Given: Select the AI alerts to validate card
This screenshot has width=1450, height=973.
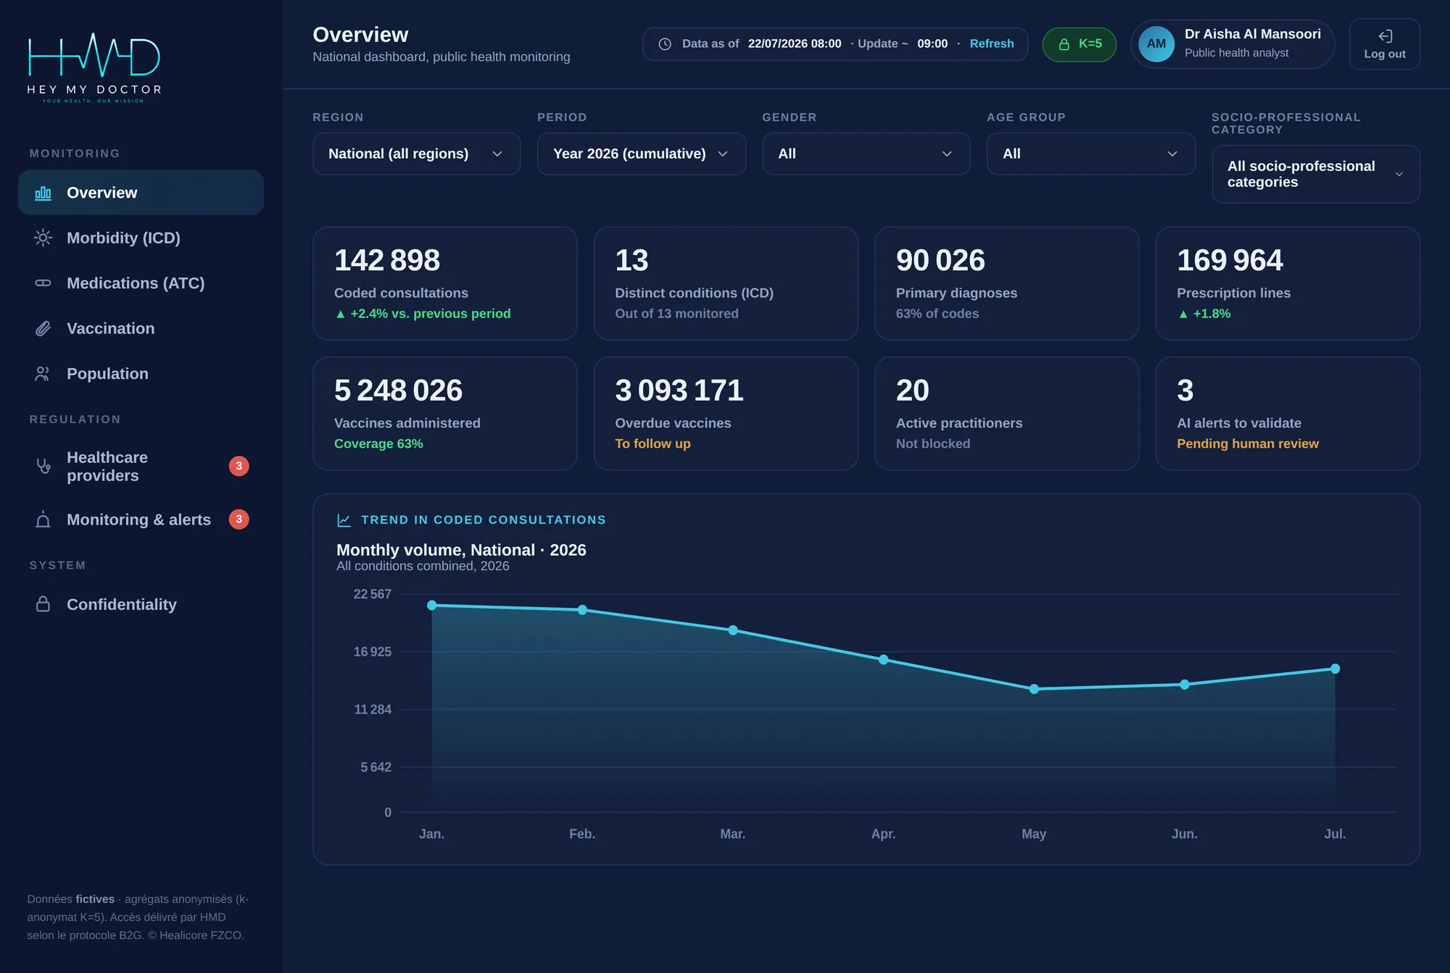Looking at the screenshot, I should click(1288, 414).
